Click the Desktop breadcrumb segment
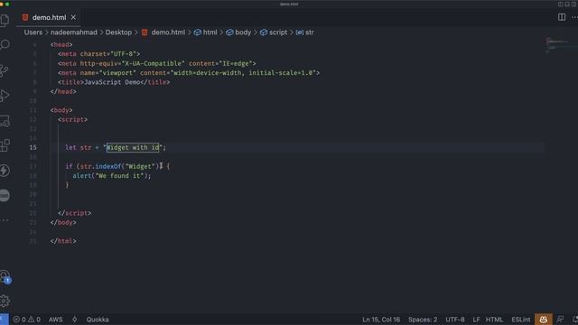Viewport: 578px width, 325px height. click(x=118, y=32)
